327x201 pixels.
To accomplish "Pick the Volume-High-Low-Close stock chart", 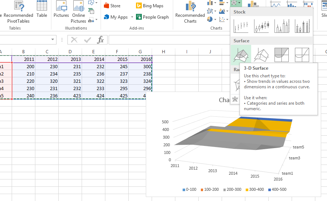I will point(281,26).
